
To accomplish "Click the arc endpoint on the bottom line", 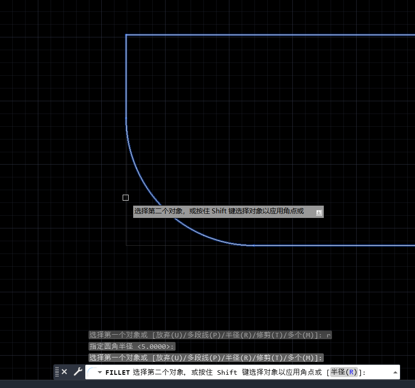I will click(254, 245).
